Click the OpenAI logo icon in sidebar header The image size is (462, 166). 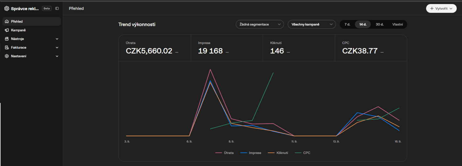pos(7,9)
